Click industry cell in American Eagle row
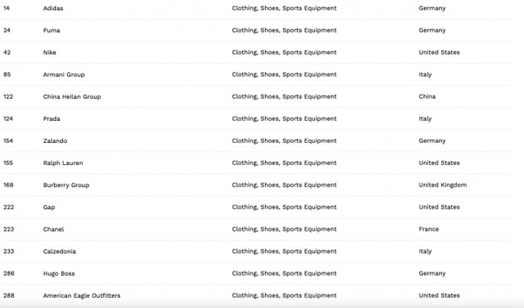524x308 pixels. 284,295
